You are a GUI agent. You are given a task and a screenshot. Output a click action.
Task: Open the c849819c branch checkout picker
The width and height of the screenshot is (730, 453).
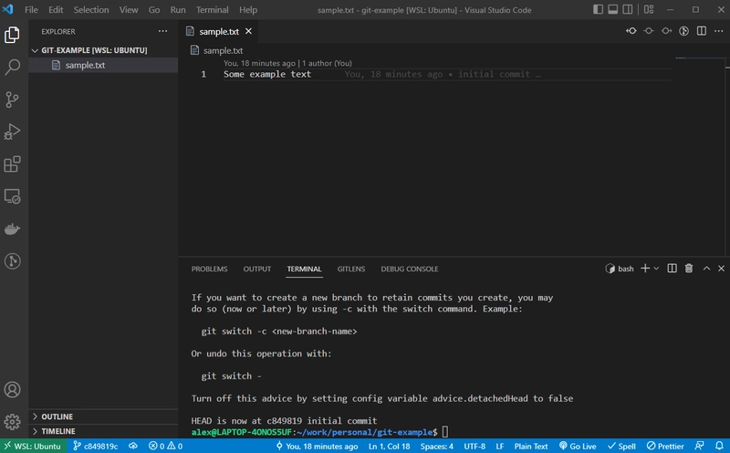96,446
